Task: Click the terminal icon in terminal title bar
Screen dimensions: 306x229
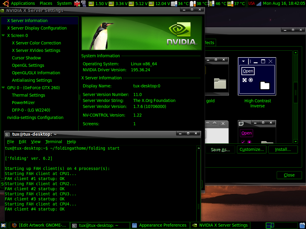Action: tap(7, 134)
